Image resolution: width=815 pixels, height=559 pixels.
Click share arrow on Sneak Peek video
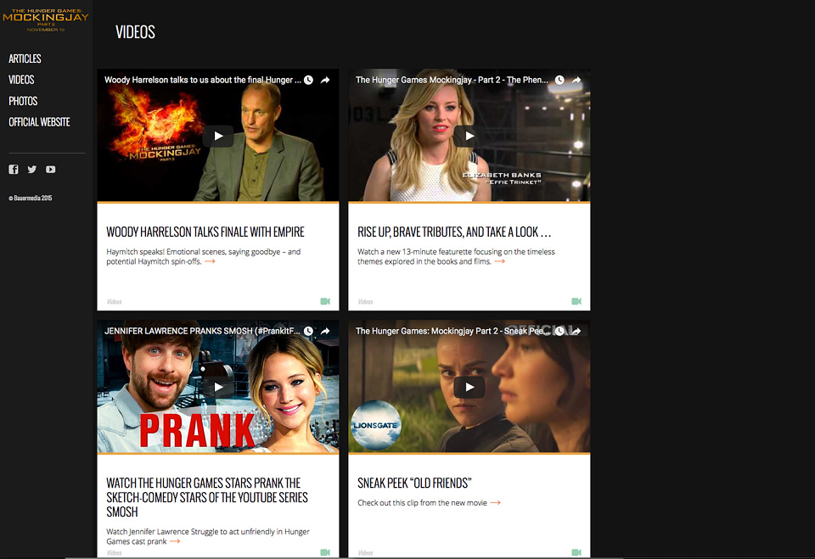click(576, 331)
